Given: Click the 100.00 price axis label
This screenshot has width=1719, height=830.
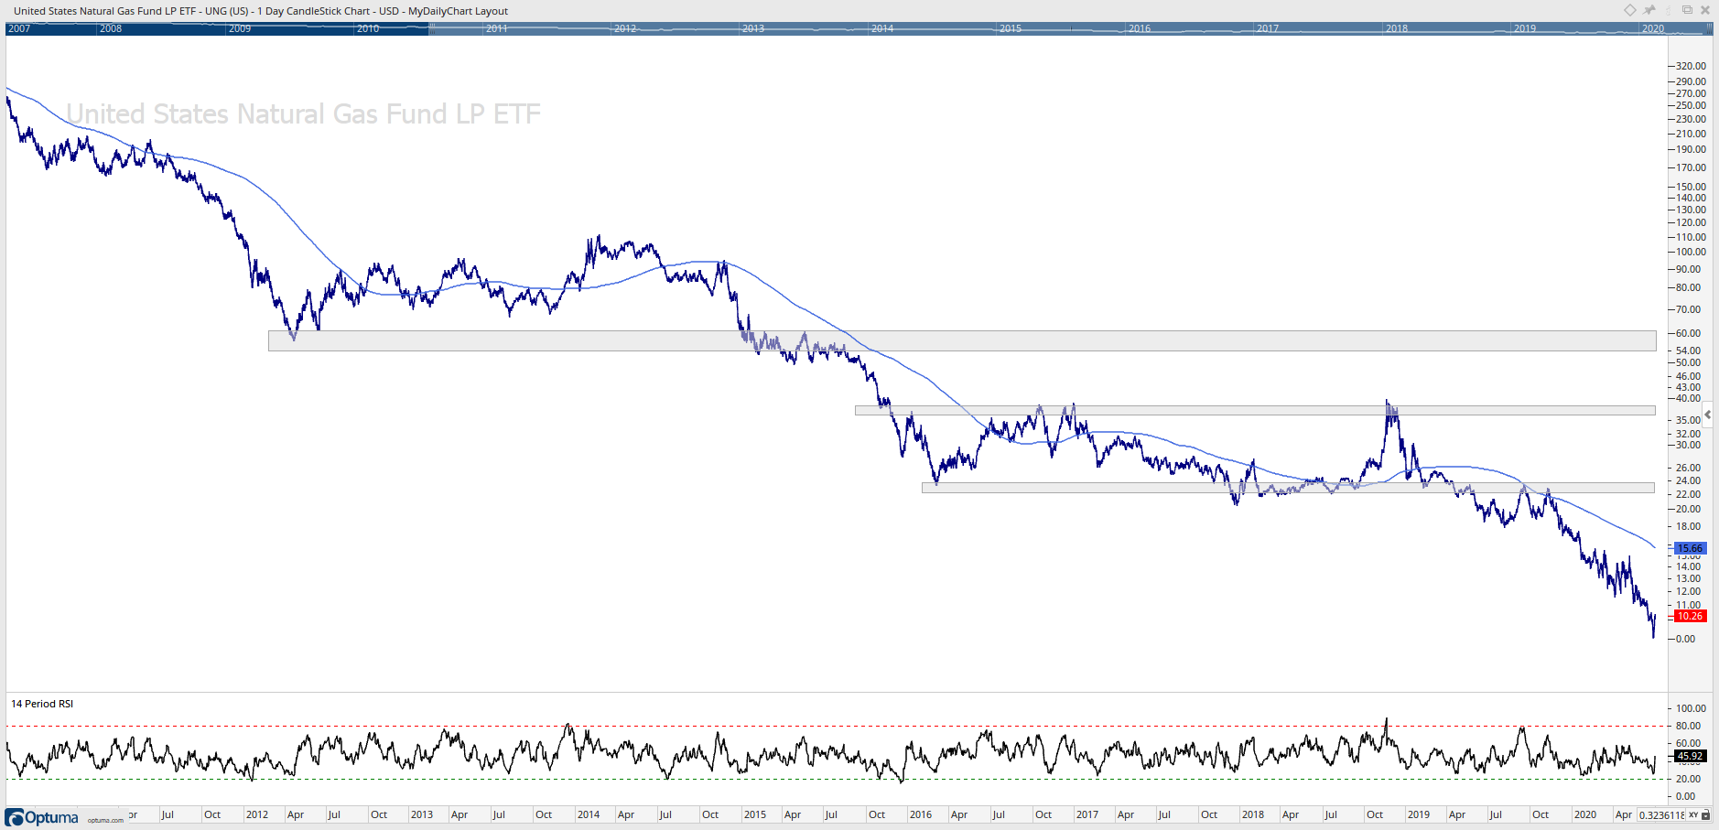Looking at the screenshot, I should click(1691, 252).
